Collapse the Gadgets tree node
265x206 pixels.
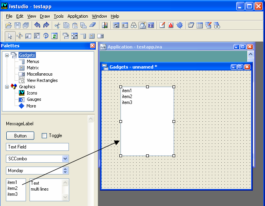point(7,55)
